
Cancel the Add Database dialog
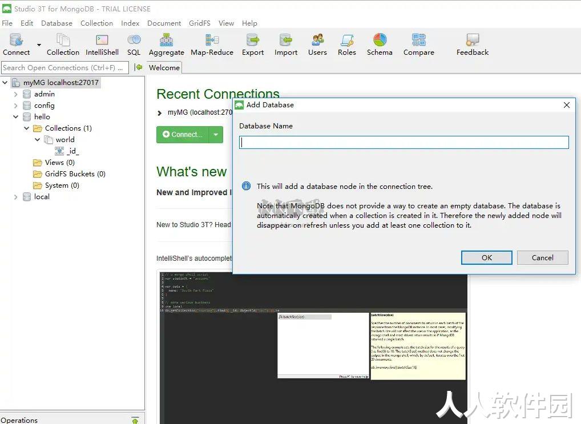542,257
